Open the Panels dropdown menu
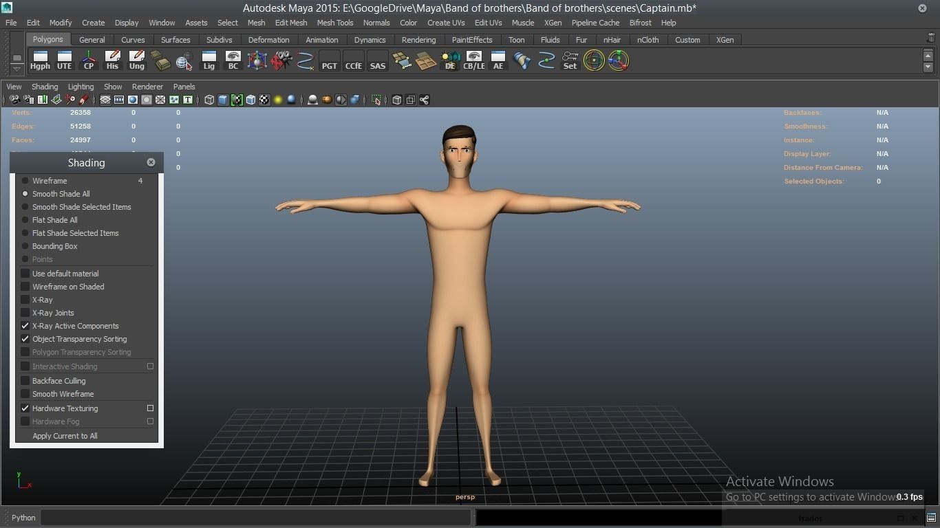 click(184, 87)
